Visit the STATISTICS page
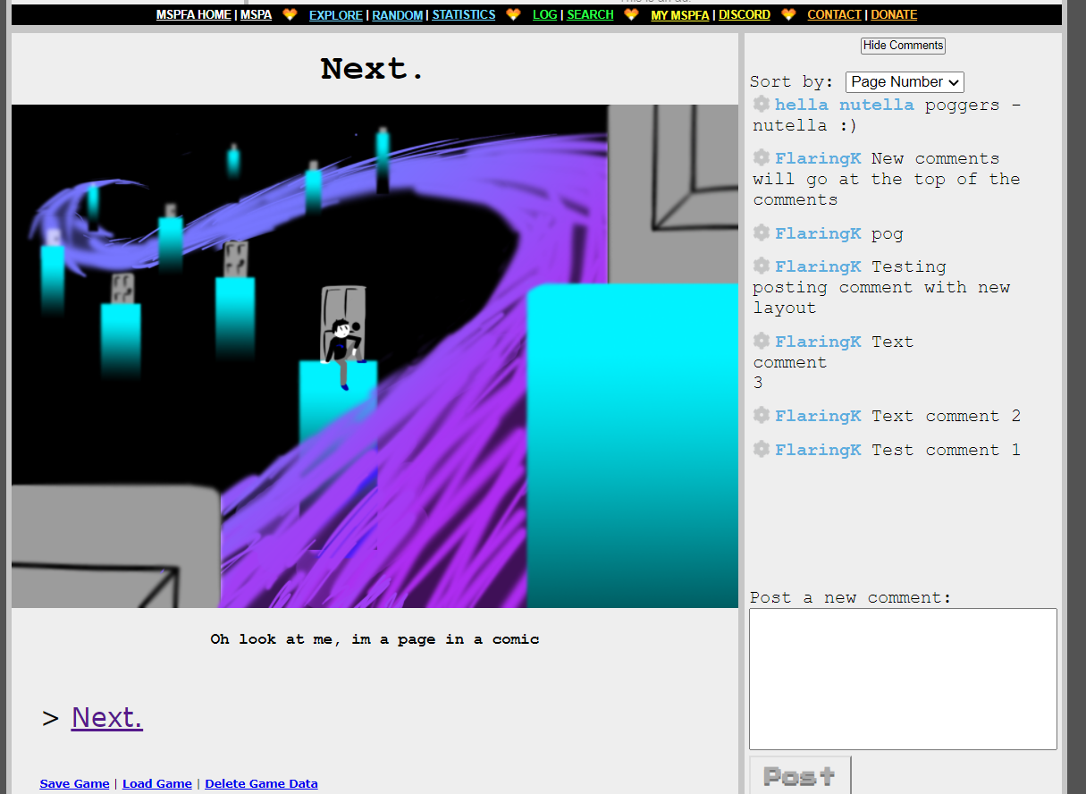 point(464,15)
